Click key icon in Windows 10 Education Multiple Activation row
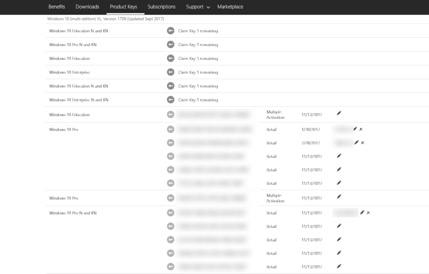Viewport: 429px width, 274px height. (x=171, y=115)
